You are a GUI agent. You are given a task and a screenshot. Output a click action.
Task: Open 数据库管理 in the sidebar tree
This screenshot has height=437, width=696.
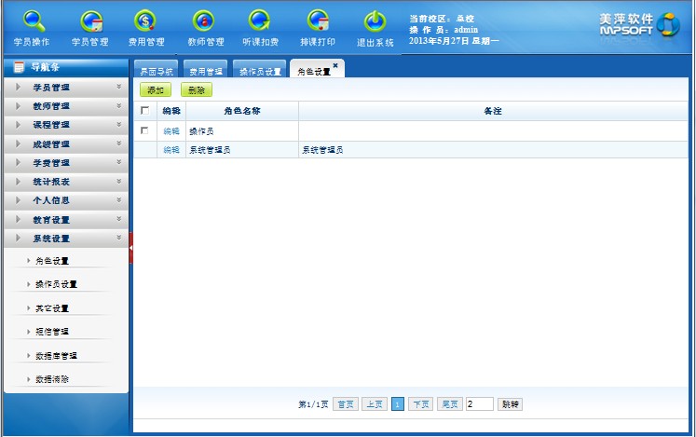[56, 356]
